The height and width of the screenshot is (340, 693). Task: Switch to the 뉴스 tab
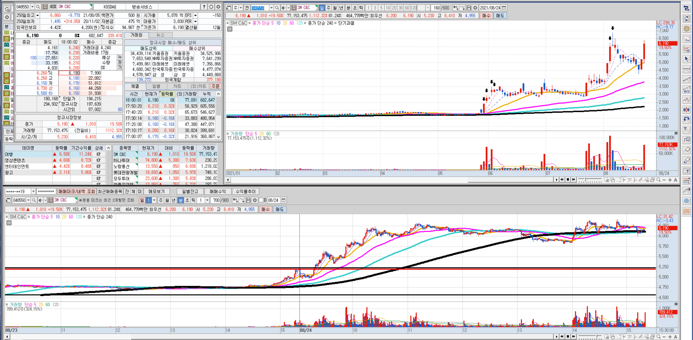160,35
